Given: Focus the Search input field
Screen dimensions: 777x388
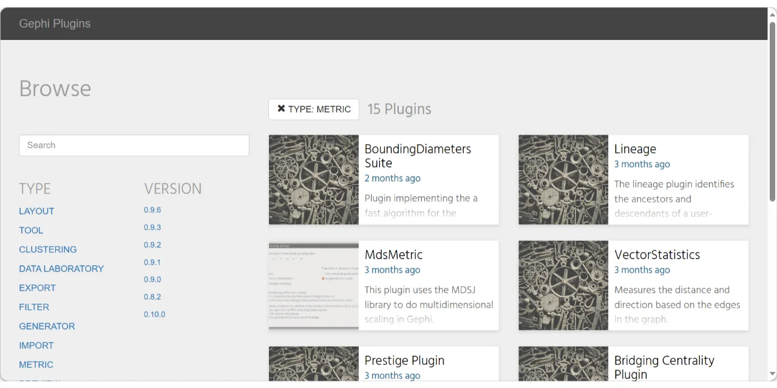Looking at the screenshot, I should [134, 145].
